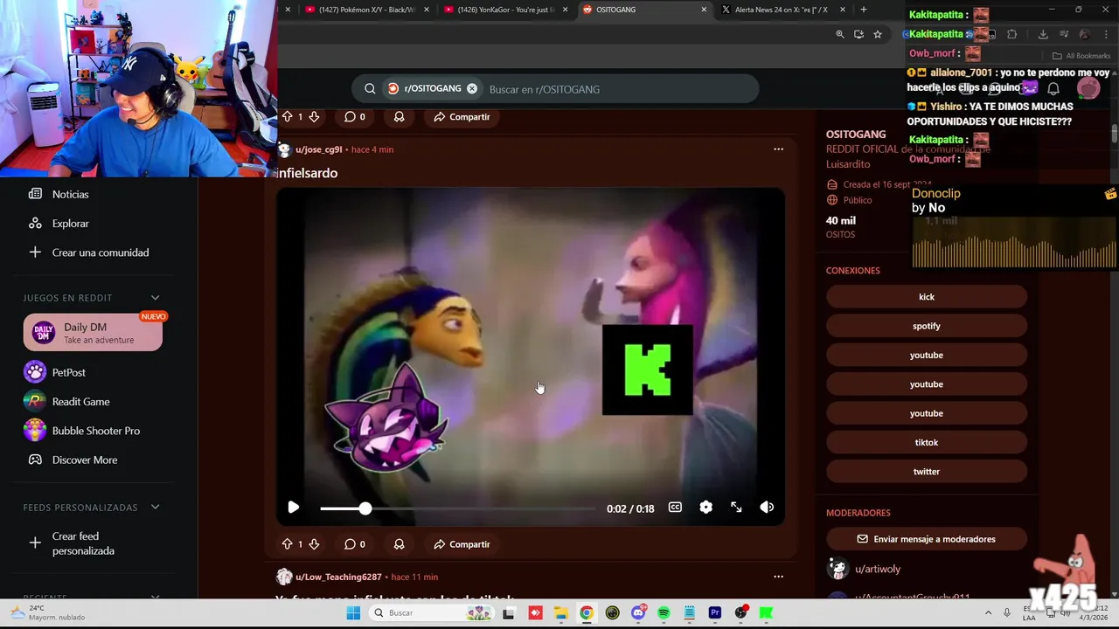Open All Bookmarks folder
The height and width of the screenshot is (629, 1119).
click(1081, 56)
